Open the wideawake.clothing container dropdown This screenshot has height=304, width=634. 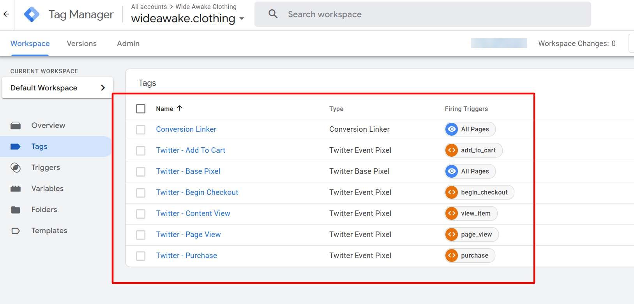tap(187, 18)
